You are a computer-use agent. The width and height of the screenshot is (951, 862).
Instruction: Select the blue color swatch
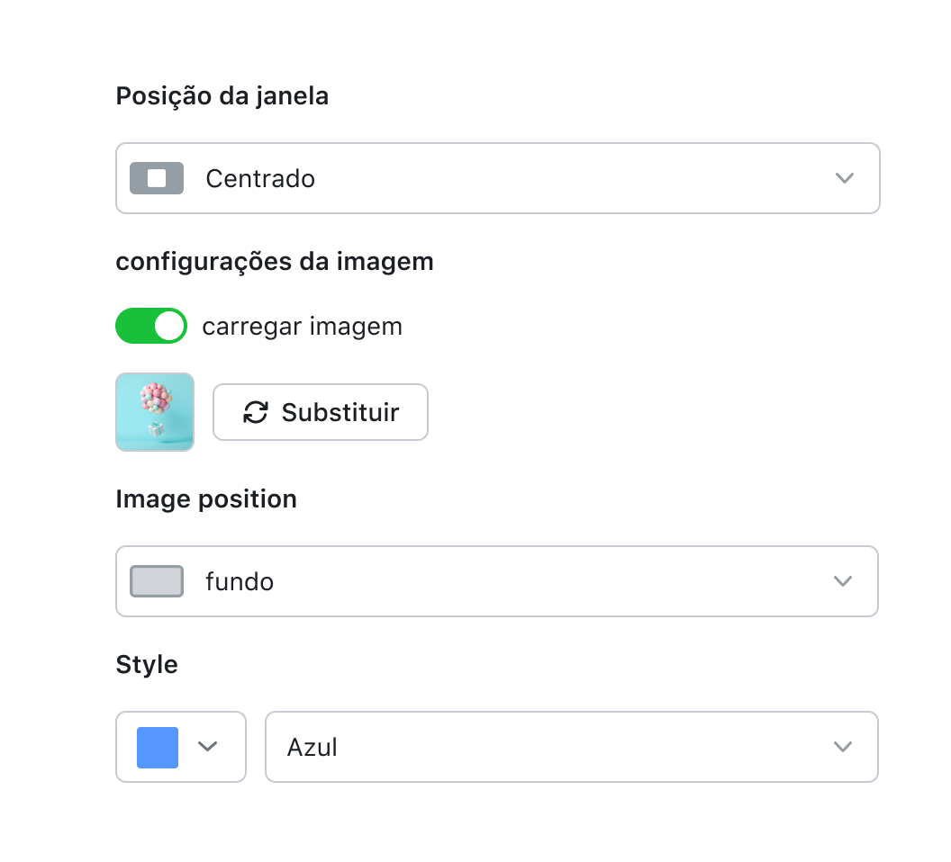[158, 747]
